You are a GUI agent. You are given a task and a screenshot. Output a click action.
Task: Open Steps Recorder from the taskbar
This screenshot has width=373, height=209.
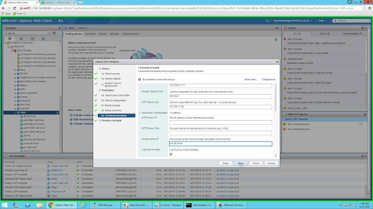coord(136,205)
